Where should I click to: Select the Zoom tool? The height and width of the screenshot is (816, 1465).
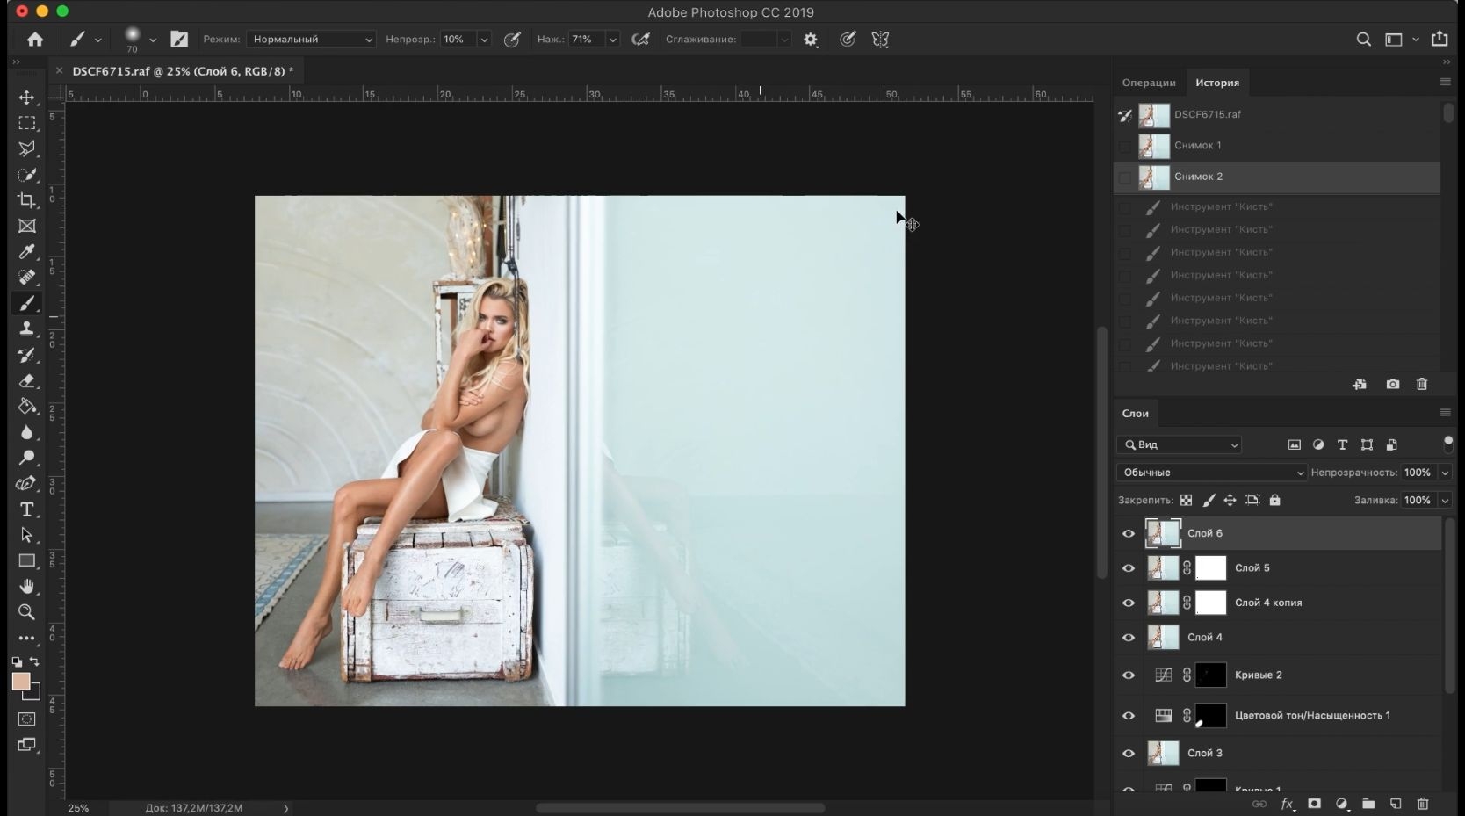26,612
